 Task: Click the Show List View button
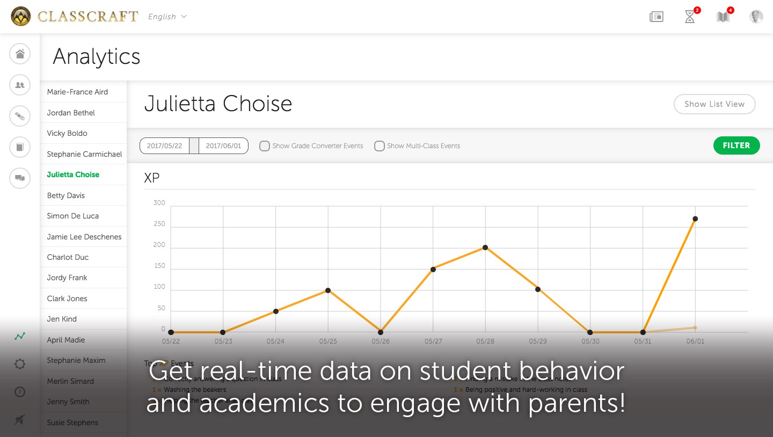714,104
